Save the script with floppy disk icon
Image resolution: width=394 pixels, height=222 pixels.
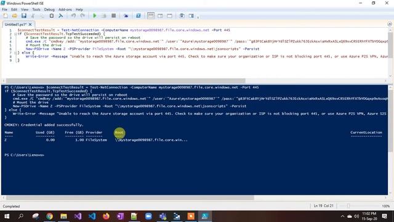24,15
